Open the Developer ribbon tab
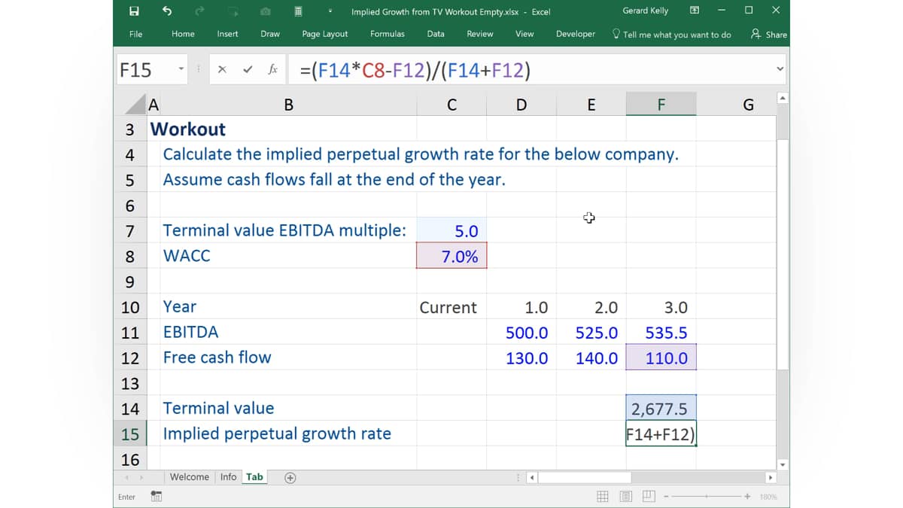903x508 pixels. pyautogui.click(x=575, y=34)
